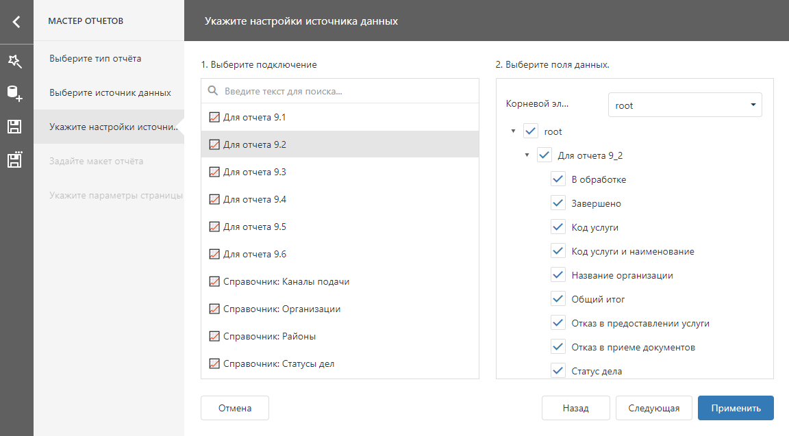This screenshot has width=789, height=436.
Task: Click icon next to Справочник: Районы
Action: click(214, 337)
